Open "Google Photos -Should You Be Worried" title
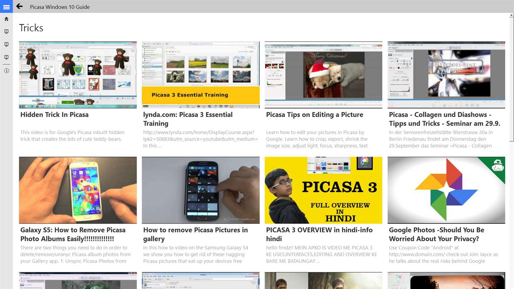The width and height of the screenshot is (514, 289). tap(437, 234)
